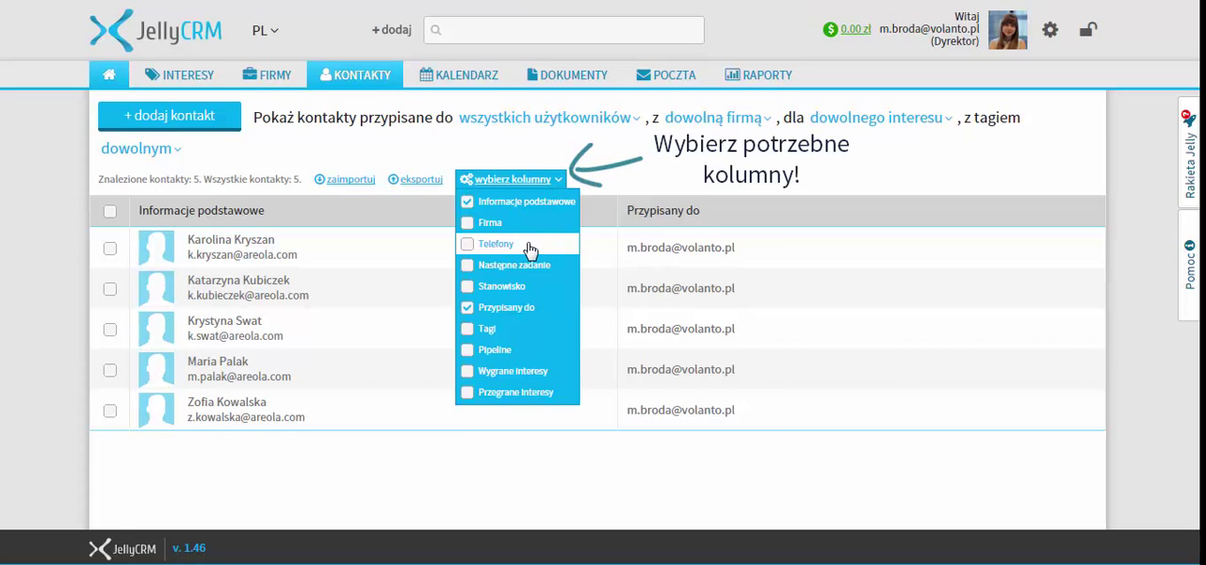The width and height of the screenshot is (1206, 565).
Task: Click the top search field
Action: tap(563, 30)
